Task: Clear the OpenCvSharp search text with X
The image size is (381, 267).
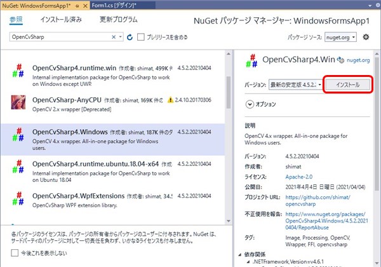Action: 114,37
